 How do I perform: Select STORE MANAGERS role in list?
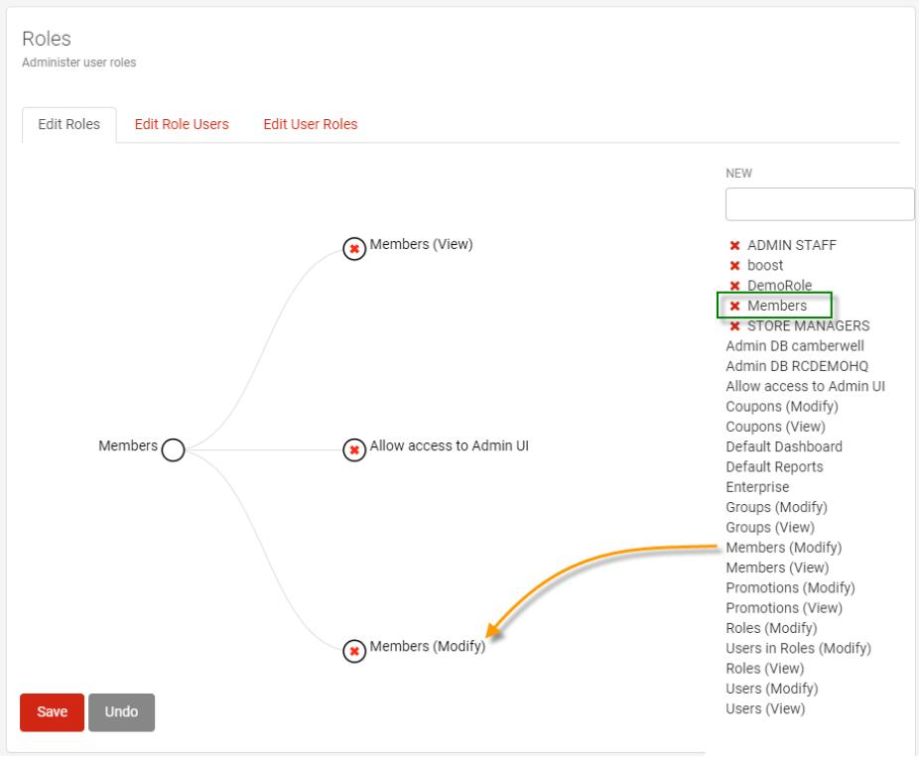tap(808, 326)
